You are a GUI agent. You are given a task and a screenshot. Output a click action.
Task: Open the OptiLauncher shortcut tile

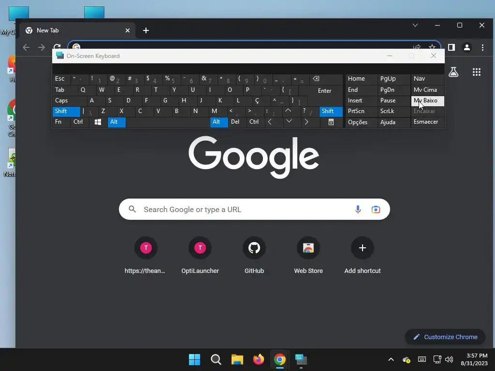click(200, 256)
